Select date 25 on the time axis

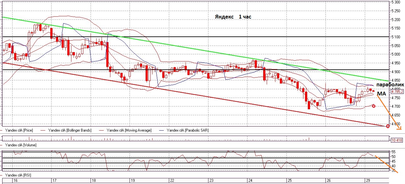(290, 181)
